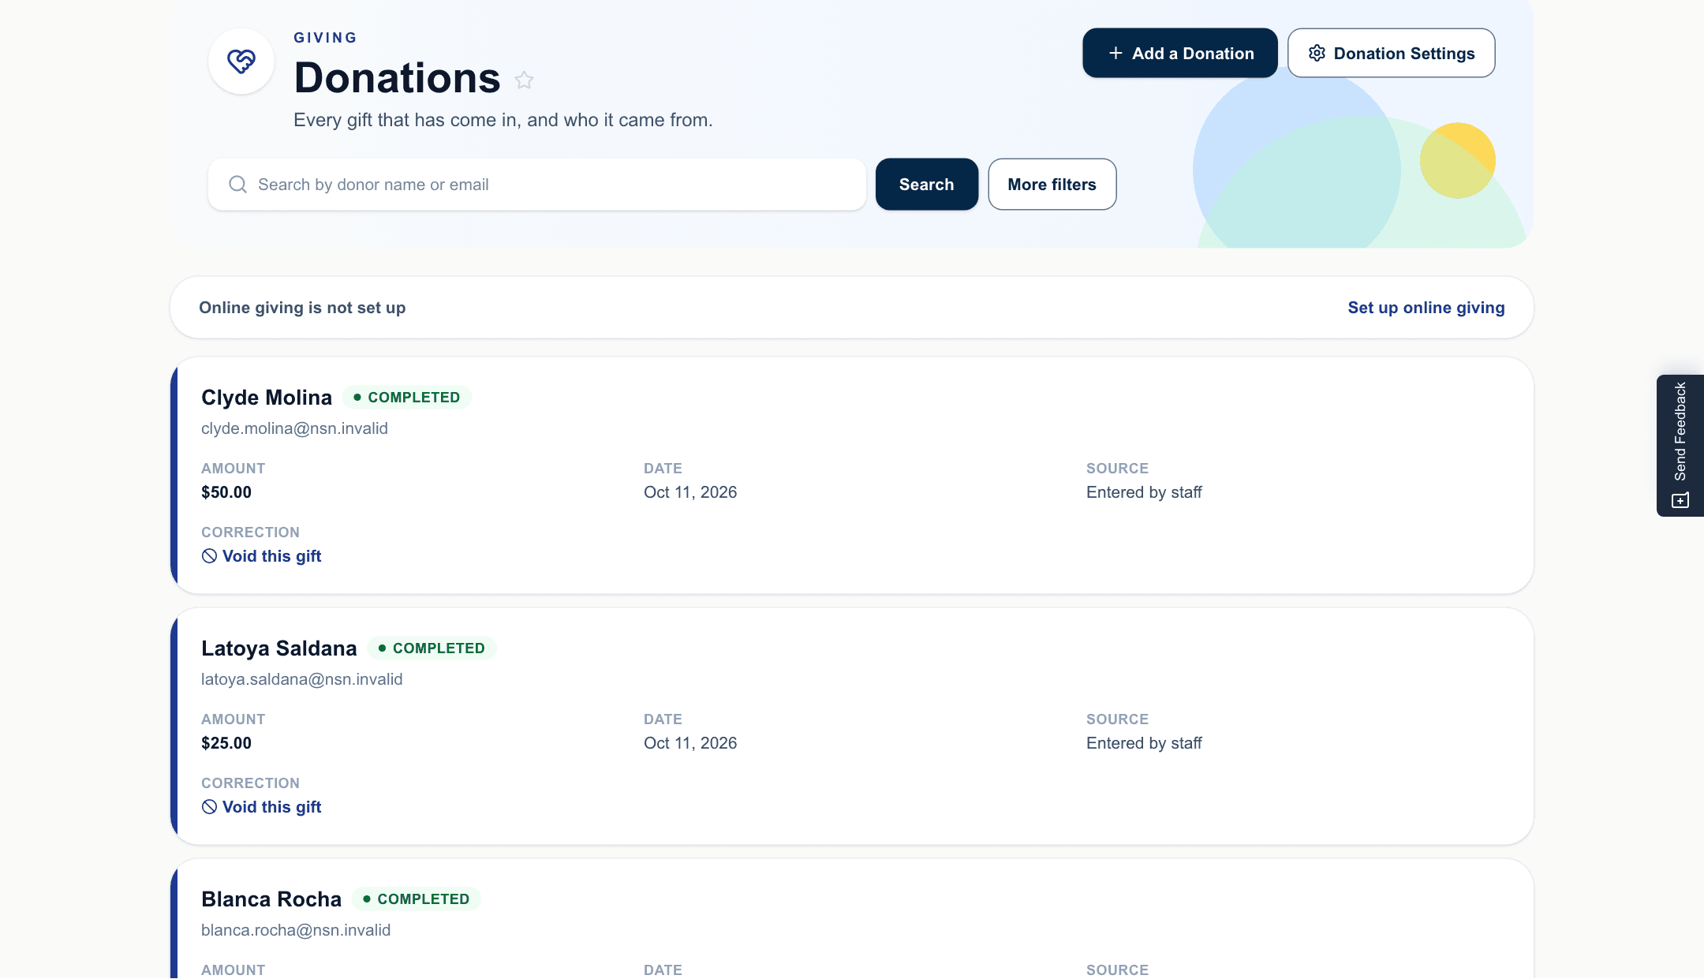Focus the donor name or email search field
Image resolution: width=1704 pixels, height=979 pixels.
(537, 185)
